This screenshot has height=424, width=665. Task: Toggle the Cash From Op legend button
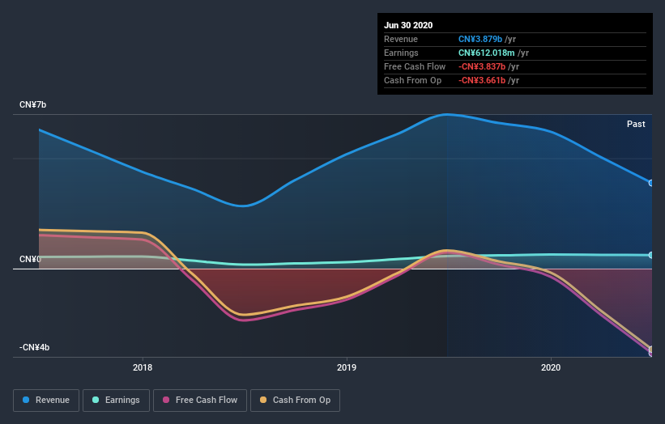pos(295,401)
